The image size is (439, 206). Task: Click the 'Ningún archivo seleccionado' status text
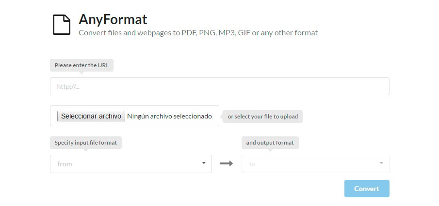pyautogui.click(x=169, y=116)
